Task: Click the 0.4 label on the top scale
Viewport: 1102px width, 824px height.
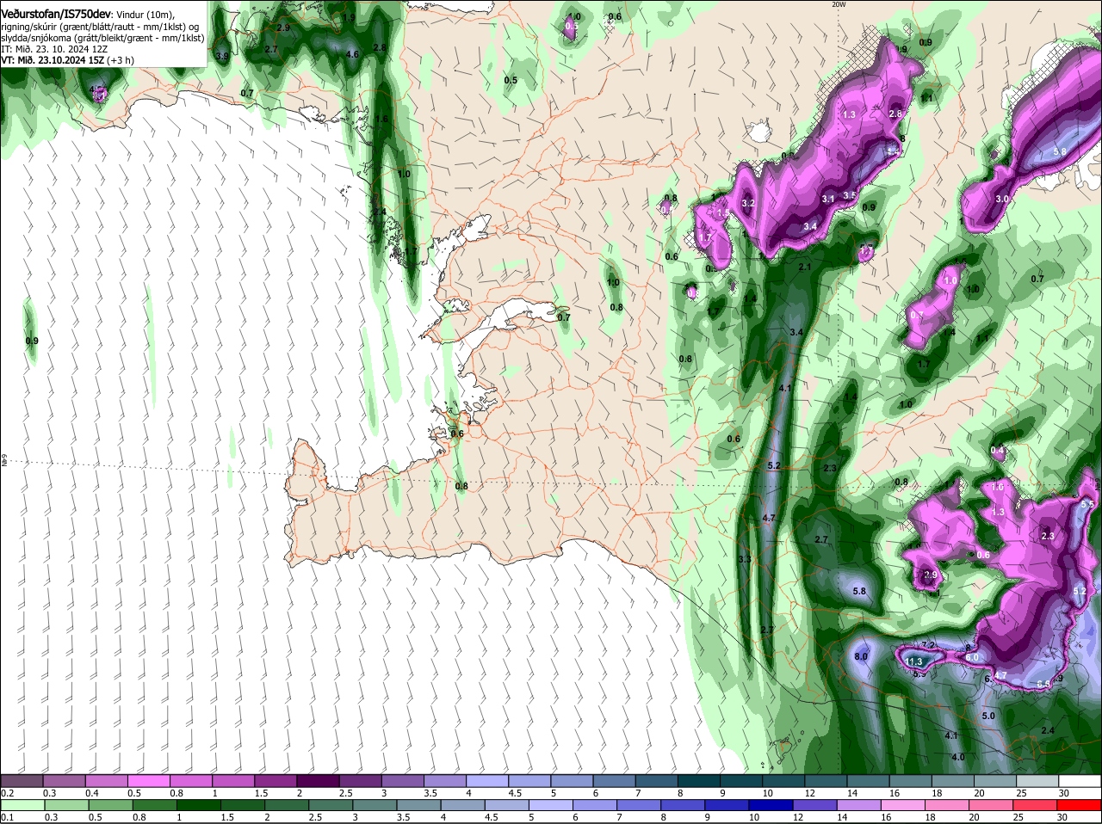Action: click(x=92, y=793)
